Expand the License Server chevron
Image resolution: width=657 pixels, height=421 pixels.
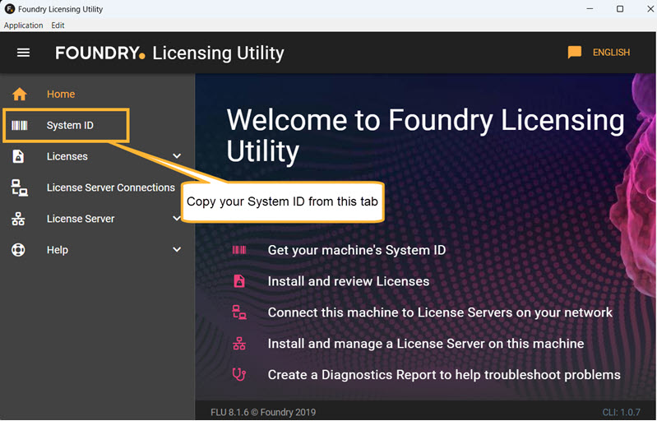[177, 219]
